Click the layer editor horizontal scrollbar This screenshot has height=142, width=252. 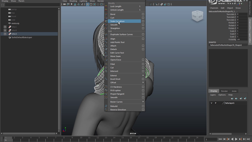222,134
